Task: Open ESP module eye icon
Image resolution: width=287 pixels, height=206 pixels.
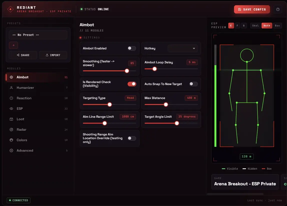Action: coord(11,108)
